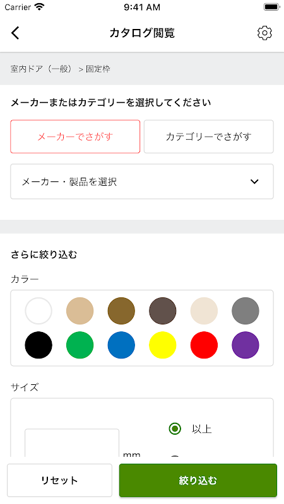Select the 以上 radio button
Viewport: 284px width, 504px height.
tap(175, 429)
